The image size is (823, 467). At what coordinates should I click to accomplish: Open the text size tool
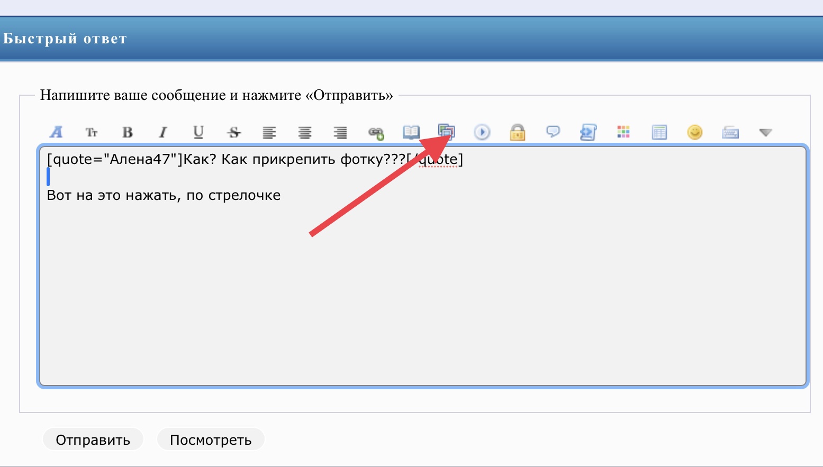point(92,132)
